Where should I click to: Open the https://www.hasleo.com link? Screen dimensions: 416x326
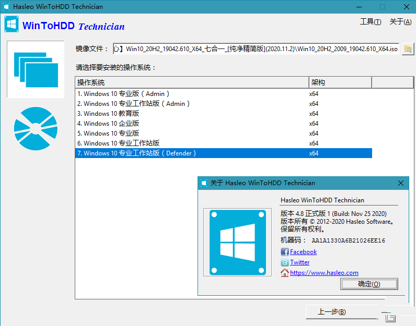(324, 273)
